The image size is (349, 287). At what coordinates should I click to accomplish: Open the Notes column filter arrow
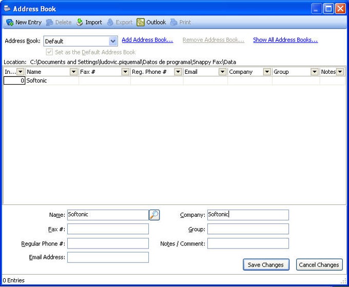click(340, 72)
